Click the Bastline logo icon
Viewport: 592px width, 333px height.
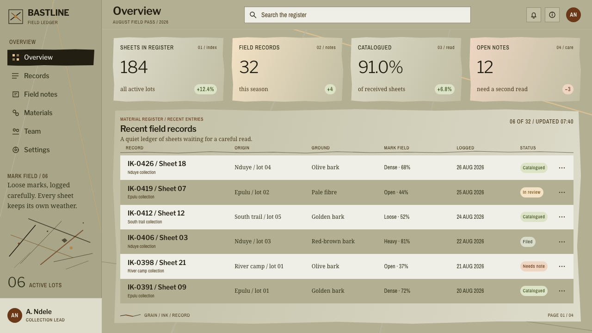(16, 17)
